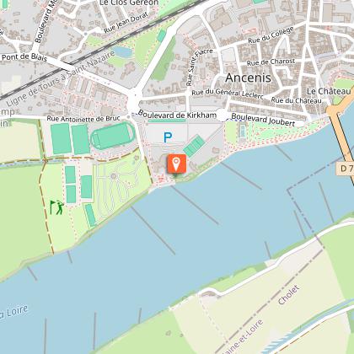Image resolution: width=354 pixels, height=354 pixels.
Task: Click the Rue du Général Leclerc label
Action: pyautogui.click(x=228, y=94)
